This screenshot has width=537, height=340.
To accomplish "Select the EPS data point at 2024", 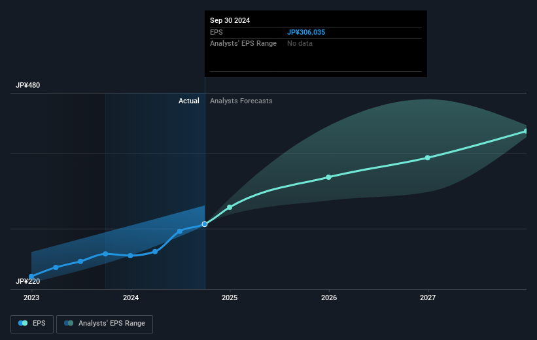I will [130, 256].
